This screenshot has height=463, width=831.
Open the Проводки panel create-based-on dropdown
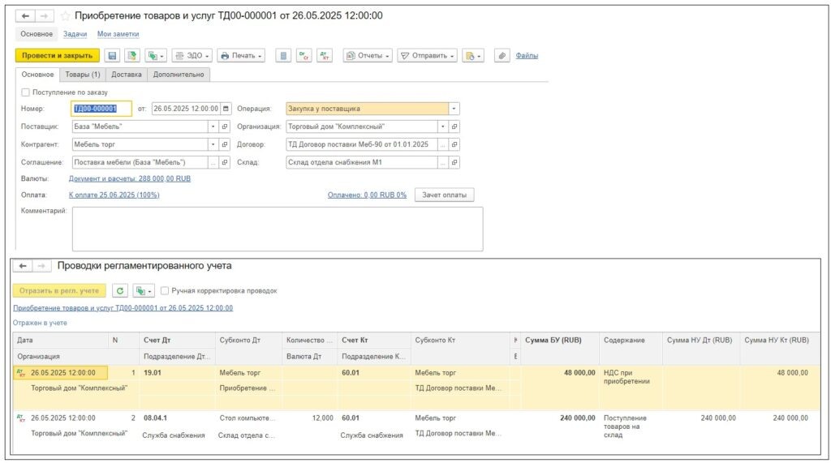pos(143,291)
